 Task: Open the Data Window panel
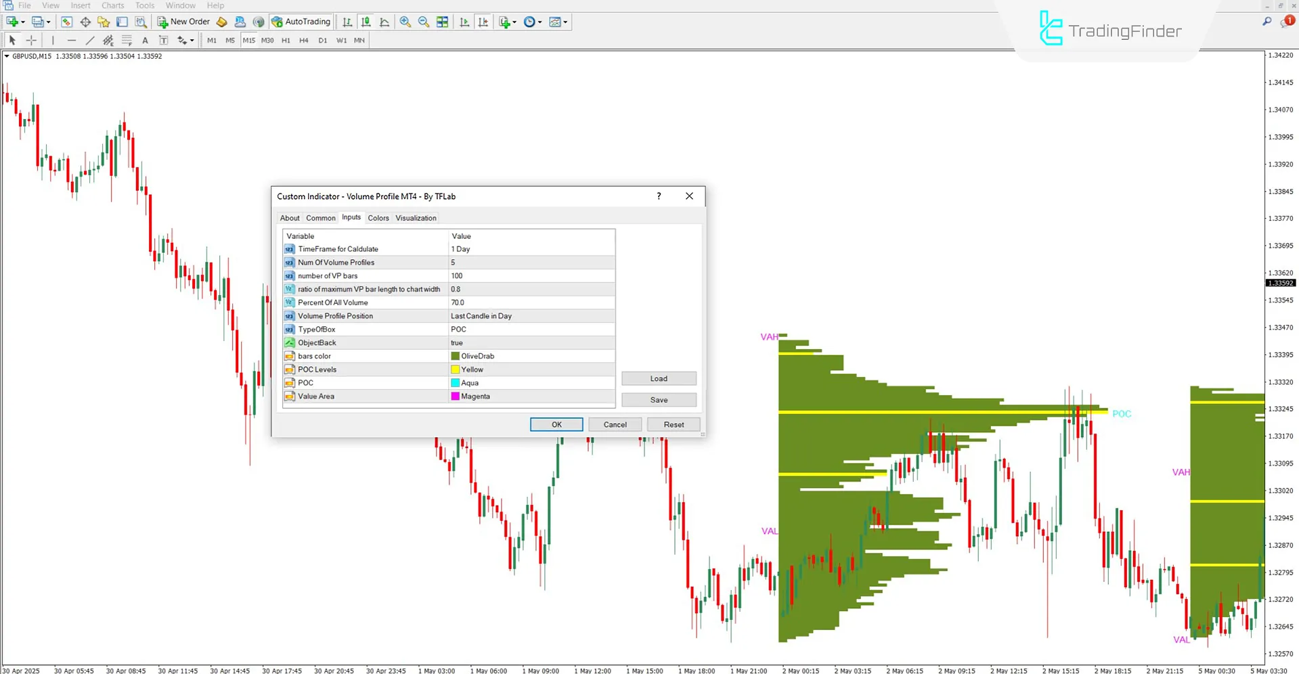pos(85,22)
